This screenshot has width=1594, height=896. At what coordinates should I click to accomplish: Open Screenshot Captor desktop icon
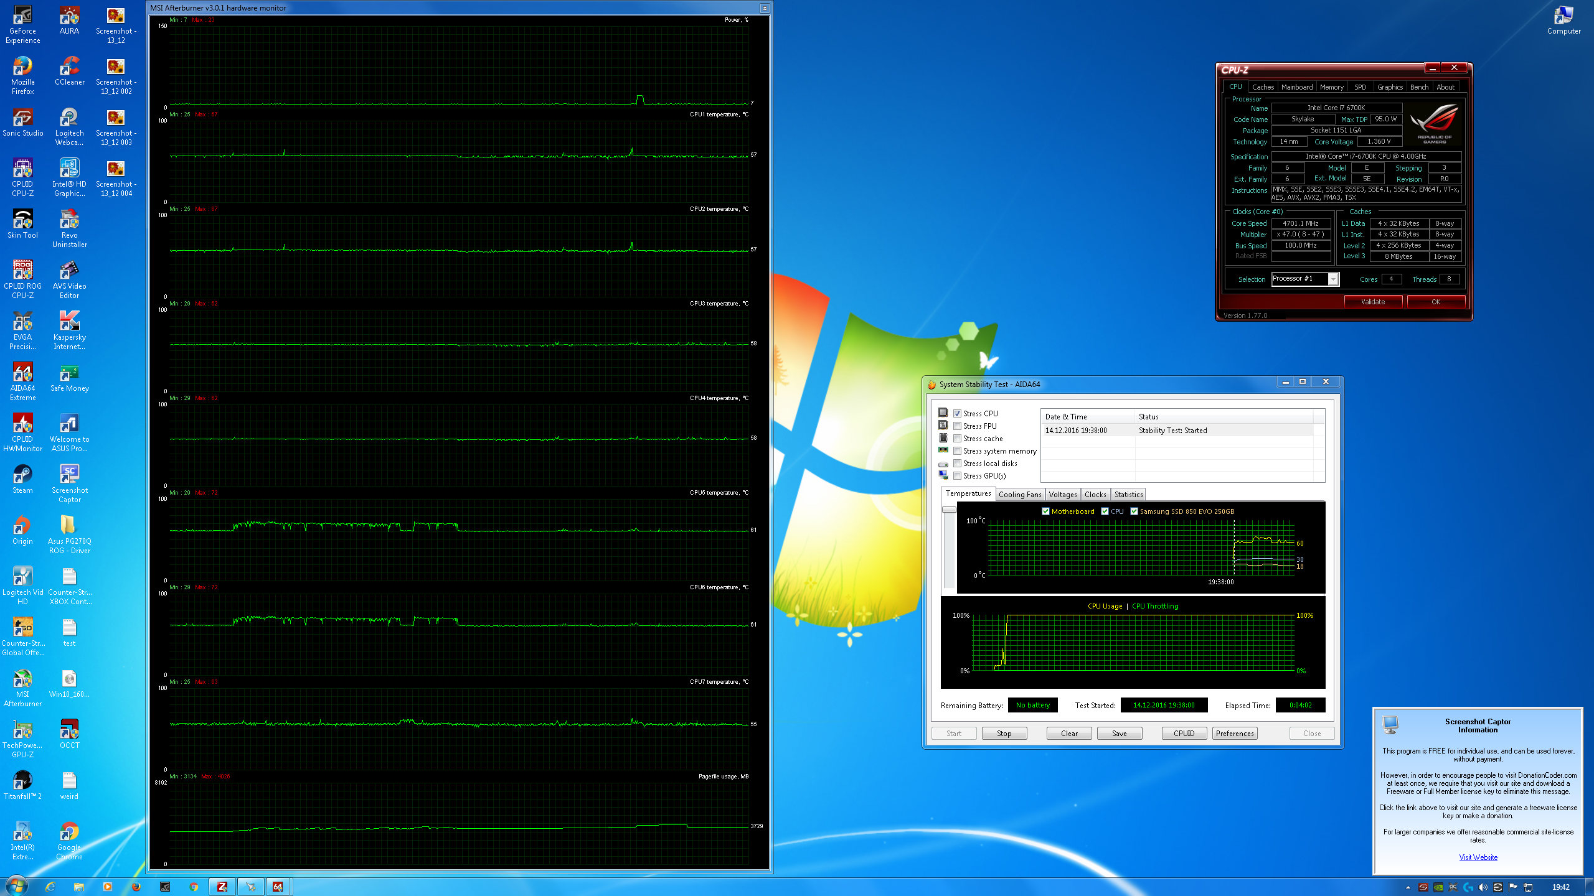click(69, 483)
